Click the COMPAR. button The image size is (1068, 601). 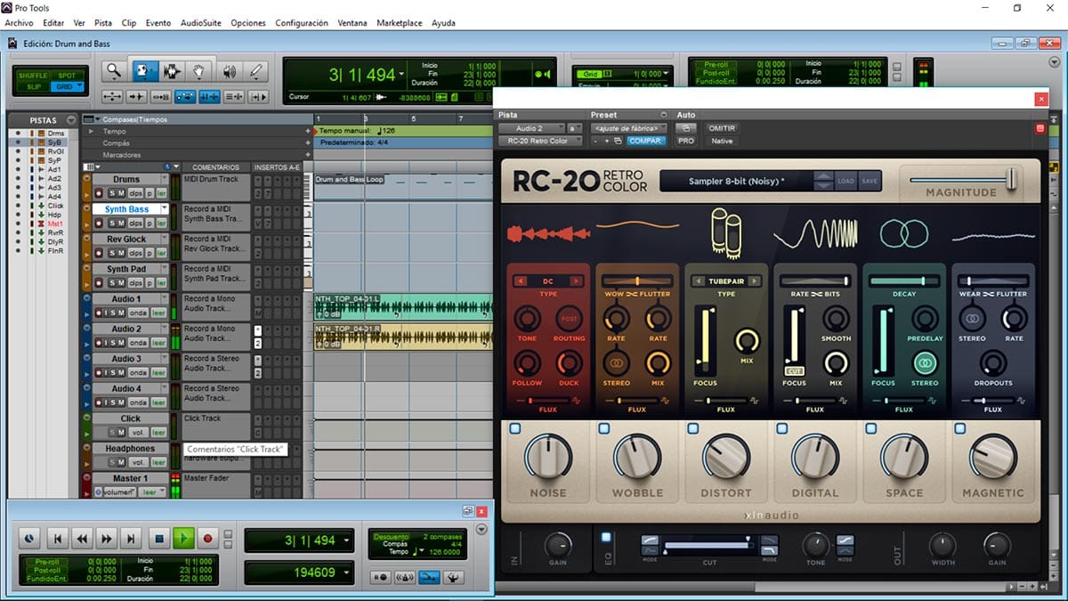(645, 141)
